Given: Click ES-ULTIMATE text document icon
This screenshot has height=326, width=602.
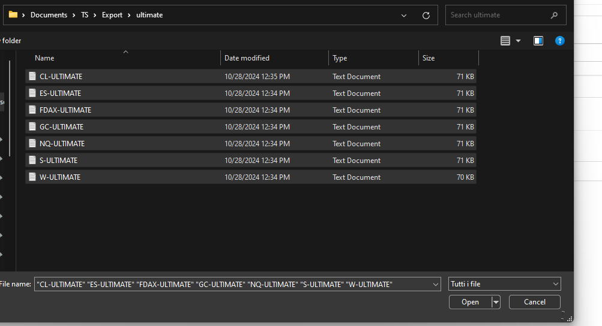Looking at the screenshot, I should (x=32, y=93).
